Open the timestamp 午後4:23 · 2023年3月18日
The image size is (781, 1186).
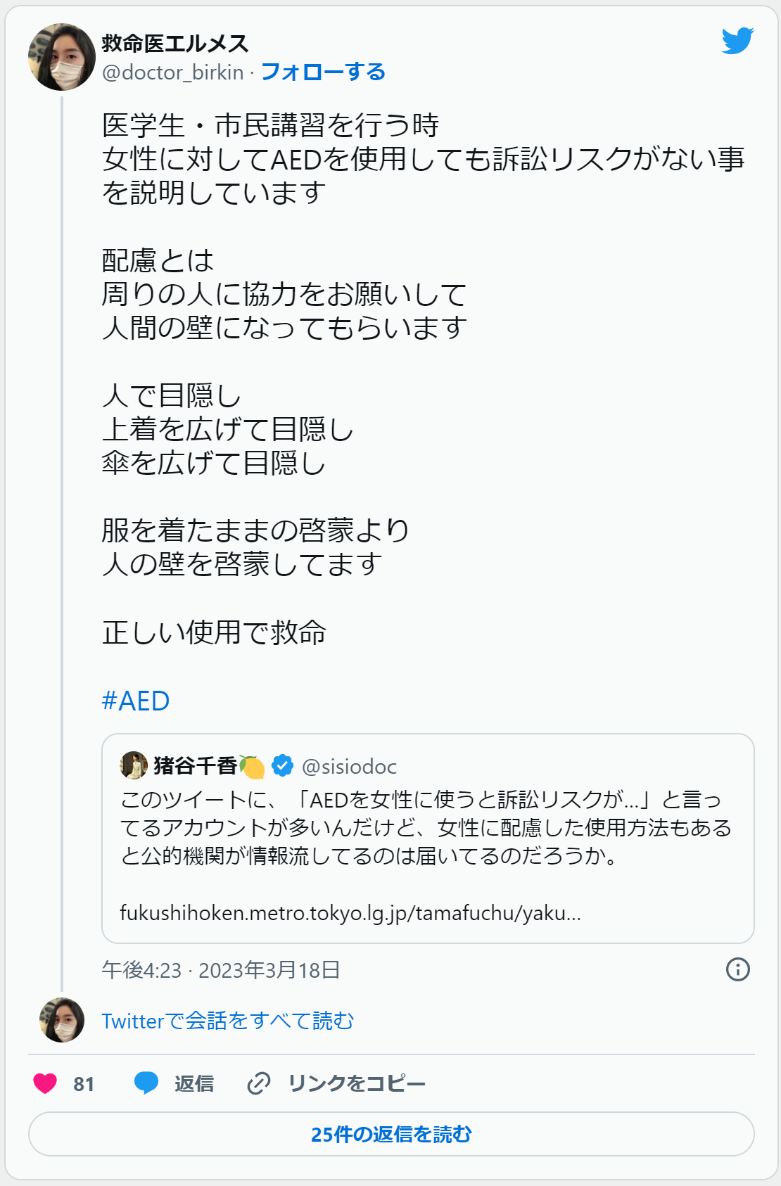(221, 970)
